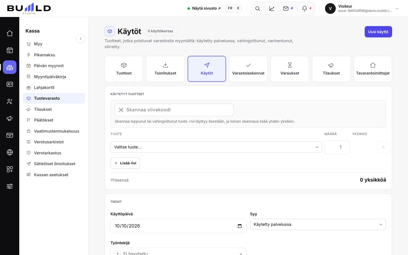Image resolution: width=408 pixels, height=255 pixels.
Task: Open the statistics chart icon
Action: point(272,8)
